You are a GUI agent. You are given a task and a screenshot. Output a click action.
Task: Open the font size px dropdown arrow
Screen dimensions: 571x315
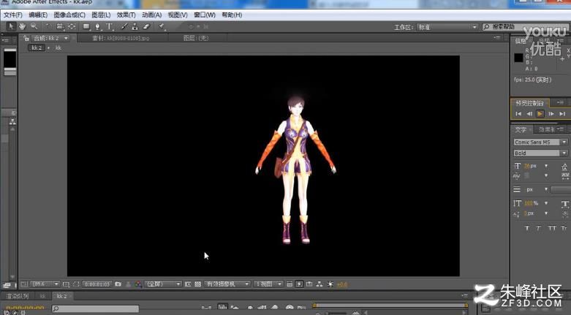[x=546, y=166]
